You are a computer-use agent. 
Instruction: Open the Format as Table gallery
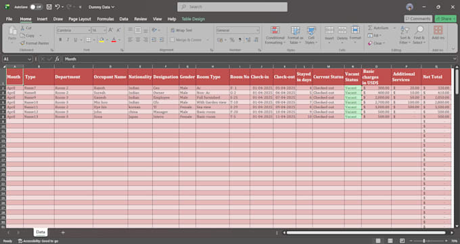pyautogui.click(x=295, y=35)
